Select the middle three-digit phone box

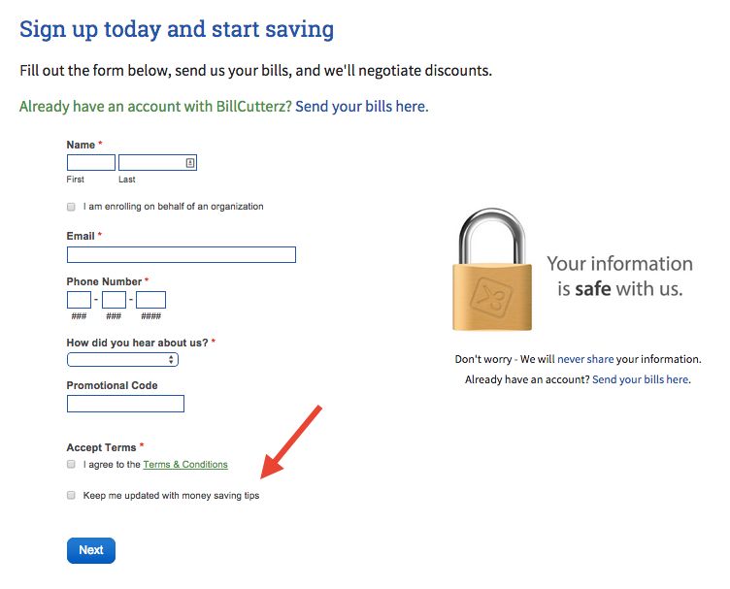point(115,300)
